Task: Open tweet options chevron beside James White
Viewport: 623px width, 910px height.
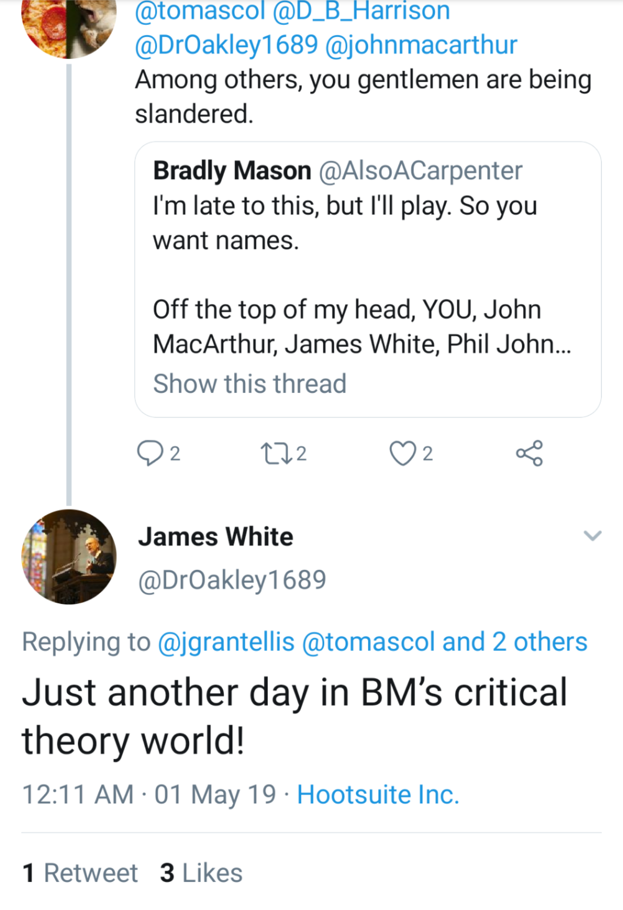Action: (592, 535)
